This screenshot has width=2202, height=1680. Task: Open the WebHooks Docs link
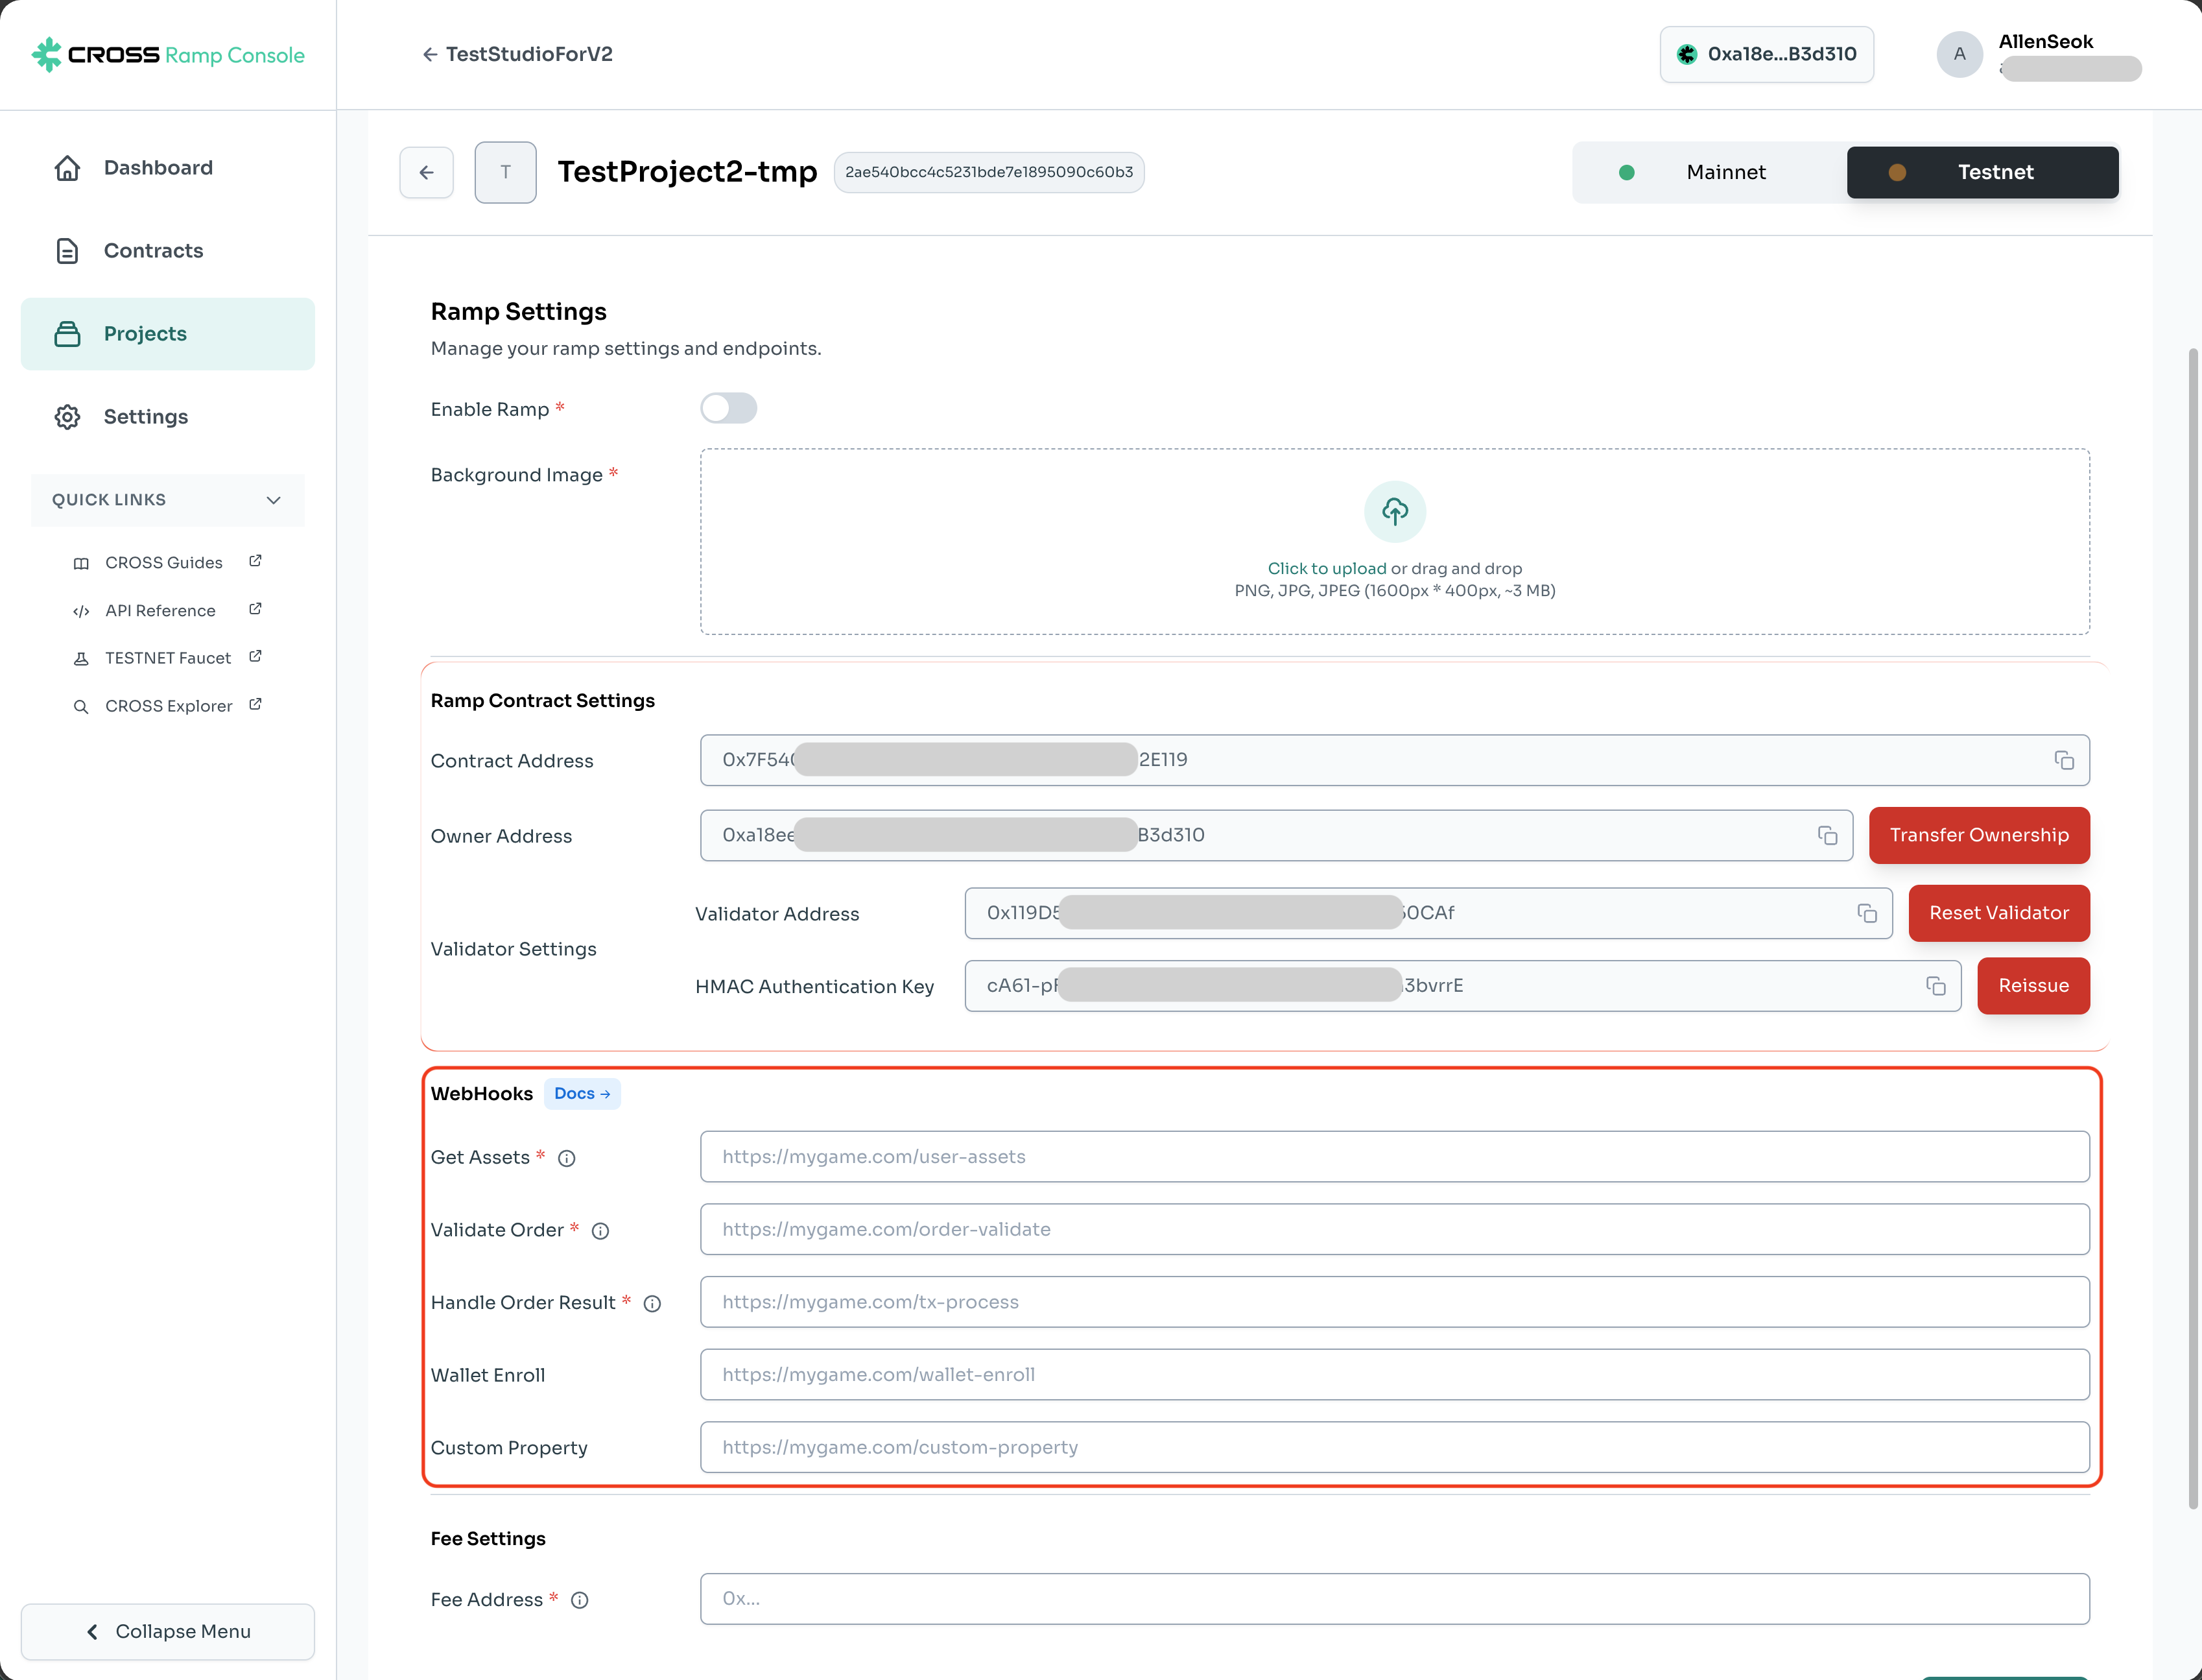[x=582, y=1093]
